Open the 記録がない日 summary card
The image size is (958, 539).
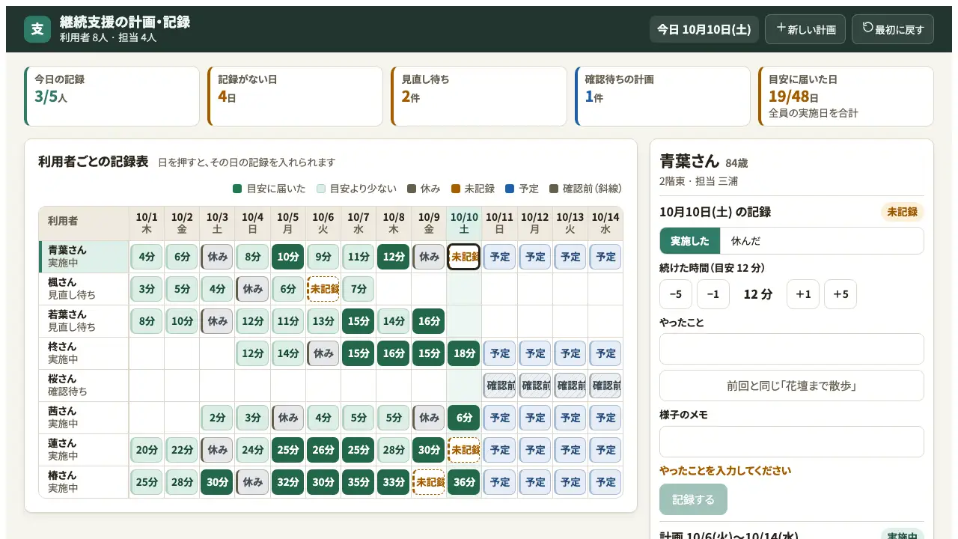tap(296, 96)
